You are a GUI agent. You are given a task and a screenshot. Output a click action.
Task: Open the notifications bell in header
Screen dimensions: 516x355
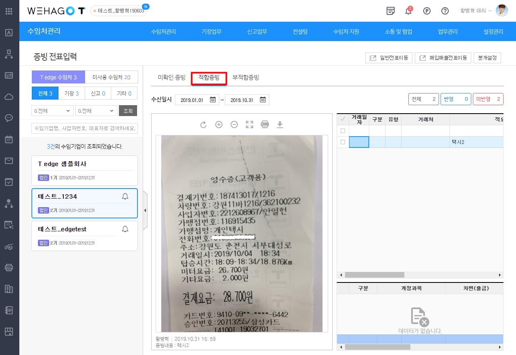coord(408,11)
